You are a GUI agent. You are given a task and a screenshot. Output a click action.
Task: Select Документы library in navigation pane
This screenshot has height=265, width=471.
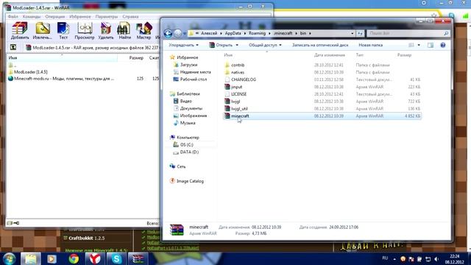188,108
